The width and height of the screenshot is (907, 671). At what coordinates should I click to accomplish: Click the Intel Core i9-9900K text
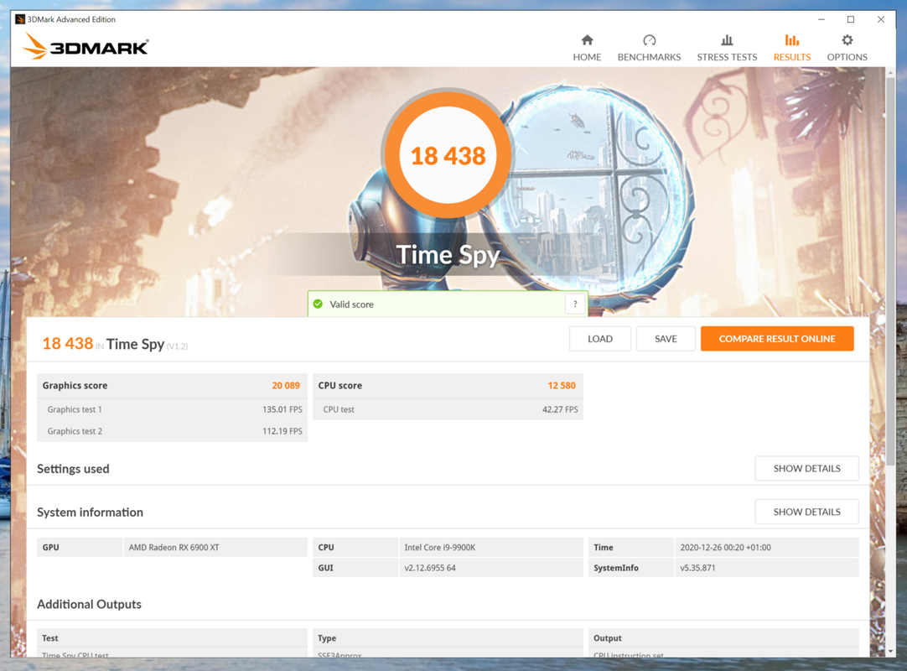(x=439, y=547)
